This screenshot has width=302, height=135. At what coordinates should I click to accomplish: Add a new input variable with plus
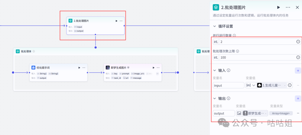click(x=298, y=70)
